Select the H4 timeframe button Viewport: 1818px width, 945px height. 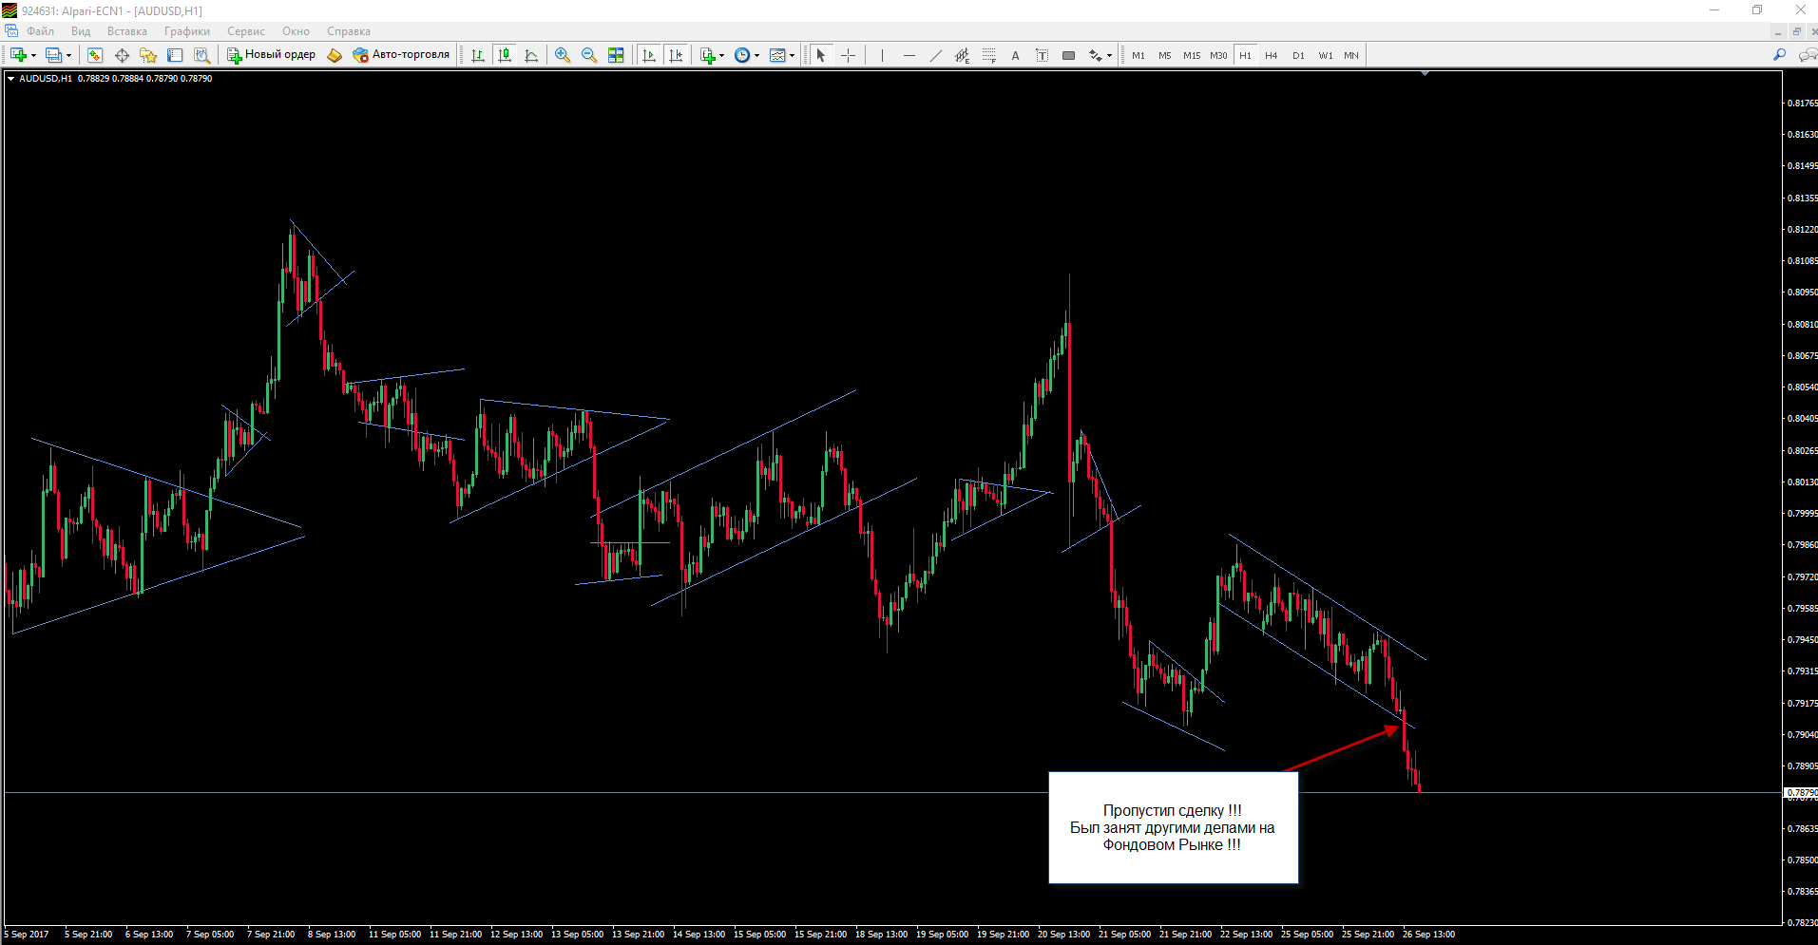click(1272, 55)
